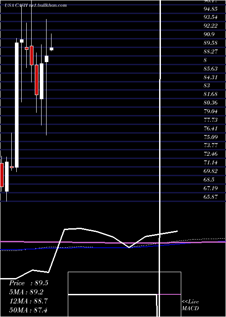226x317 pixels.
Task: Click the tallest white candlestick body
Action: coord(17,105)
